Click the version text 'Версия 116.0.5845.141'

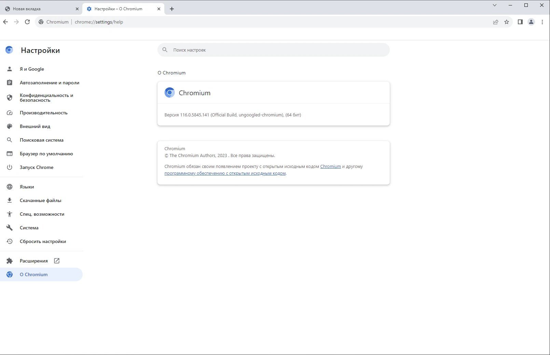[187, 115]
